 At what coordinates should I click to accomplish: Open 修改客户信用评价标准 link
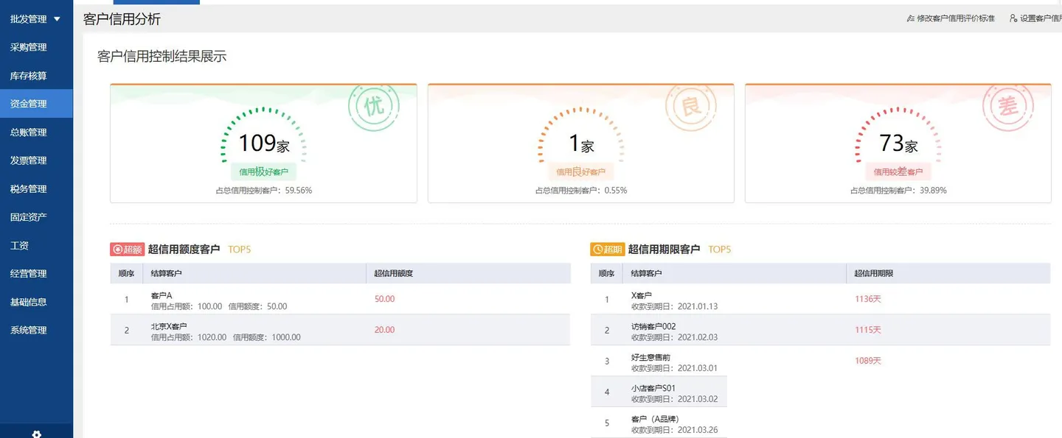[x=956, y=18]
